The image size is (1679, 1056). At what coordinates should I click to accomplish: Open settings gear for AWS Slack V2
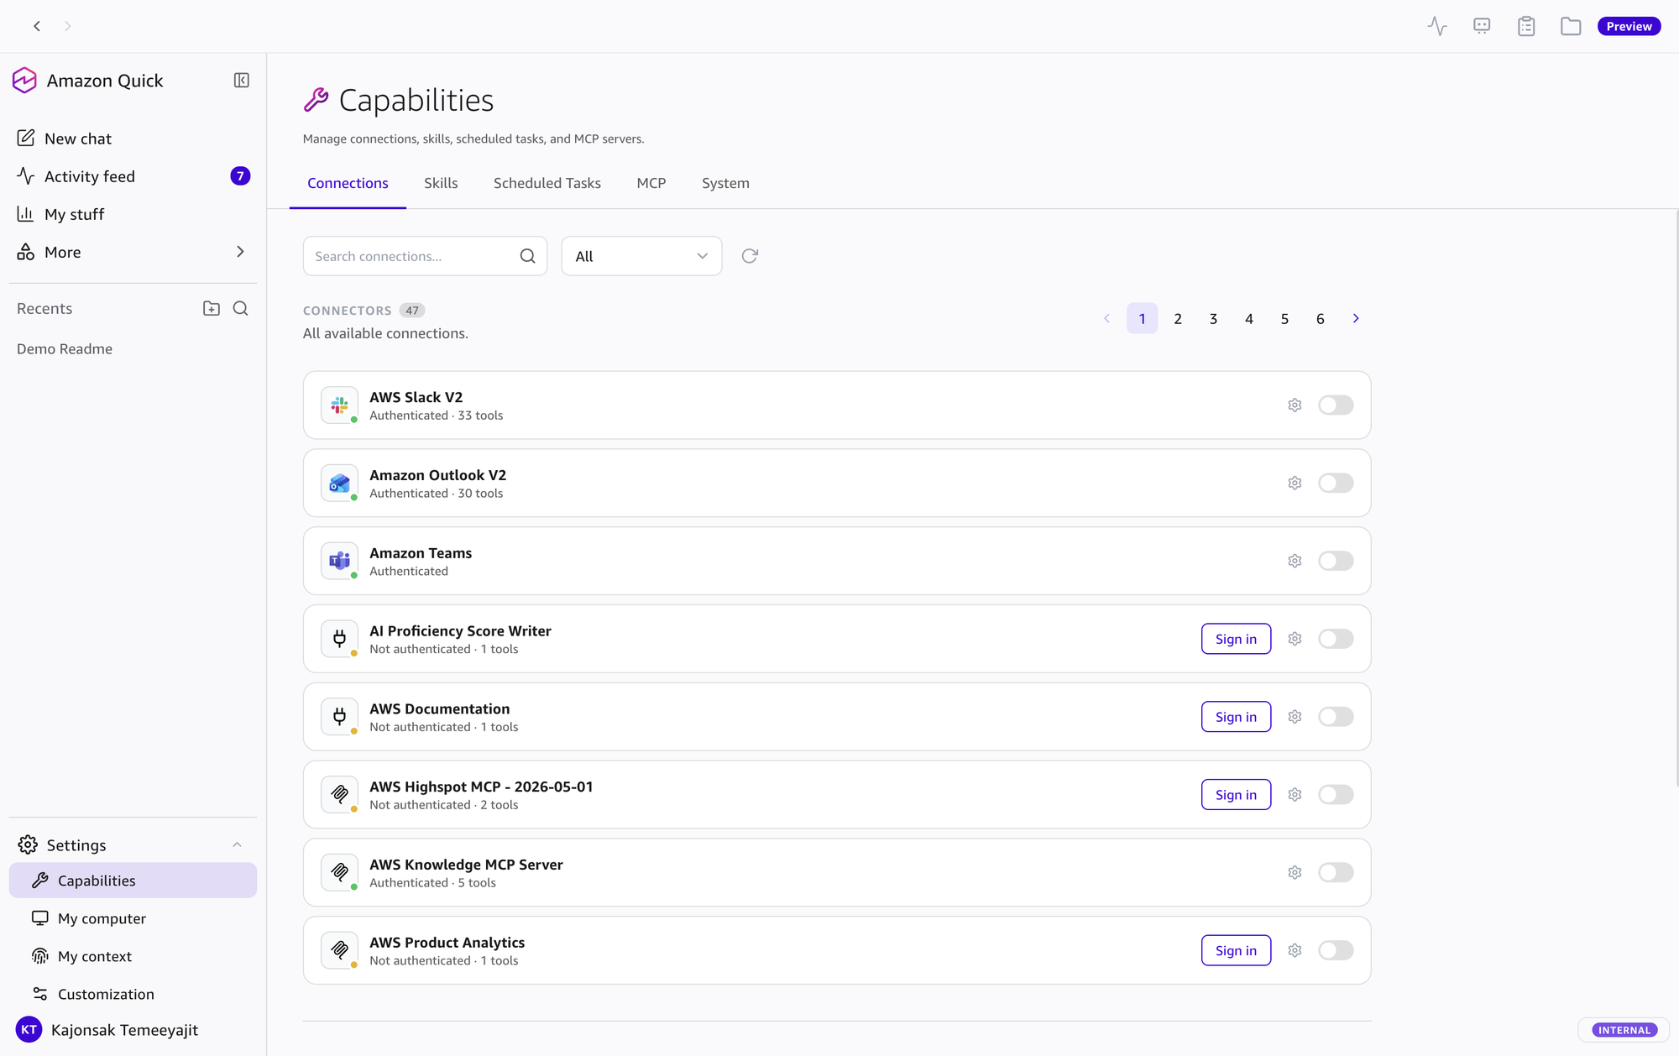1295,405
